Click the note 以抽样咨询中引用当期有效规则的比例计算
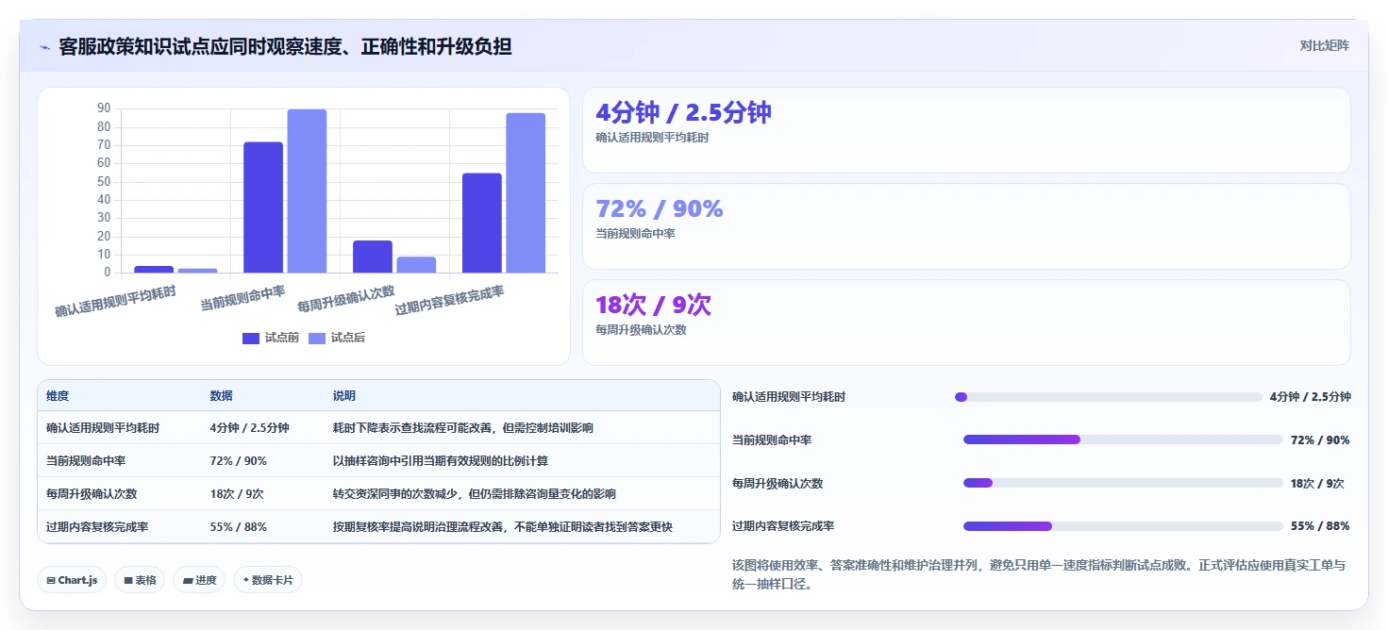This screenshot has height=630, width=1388. (x=441, y=461)
